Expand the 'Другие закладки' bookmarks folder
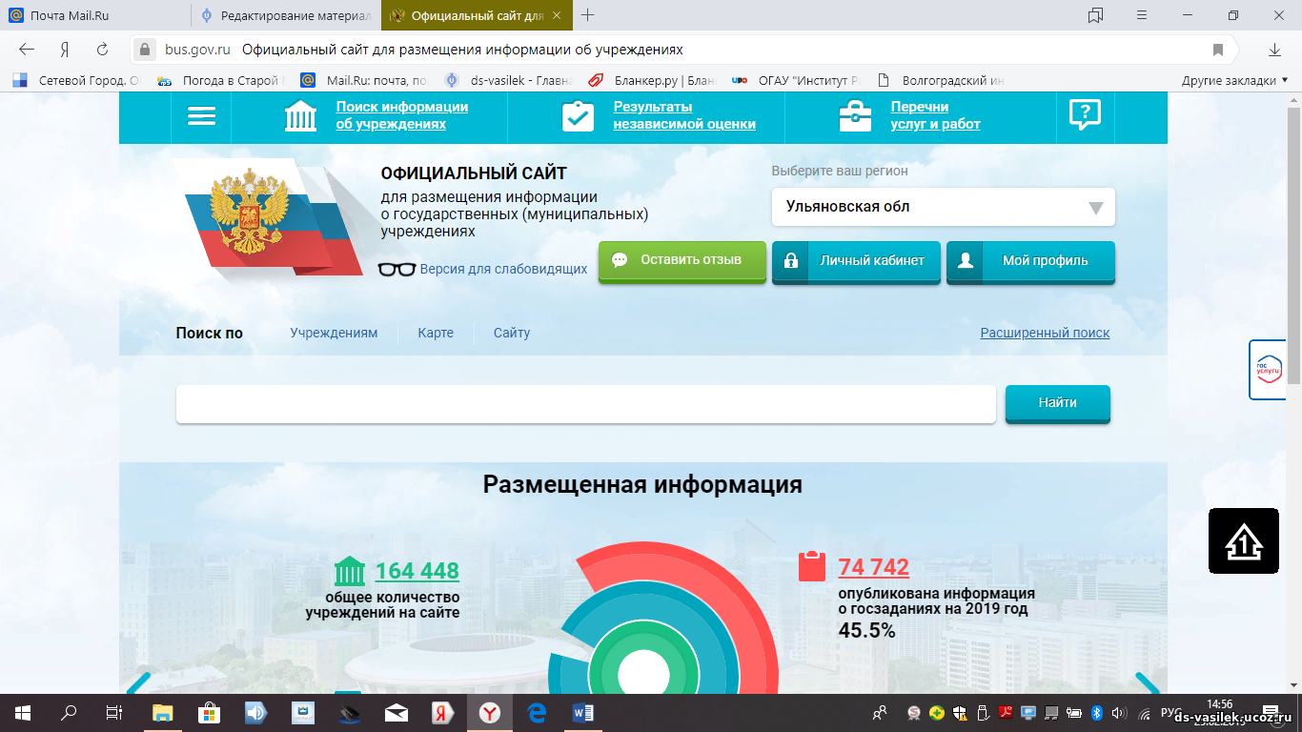 [x=1234, y=81]
